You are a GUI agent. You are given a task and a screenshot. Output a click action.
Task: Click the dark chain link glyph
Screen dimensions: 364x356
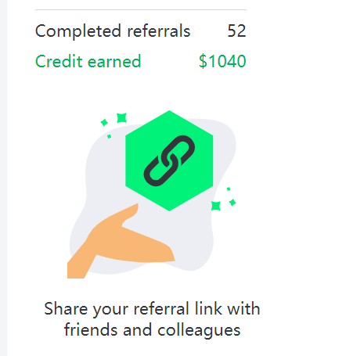[x=169, y=160]
